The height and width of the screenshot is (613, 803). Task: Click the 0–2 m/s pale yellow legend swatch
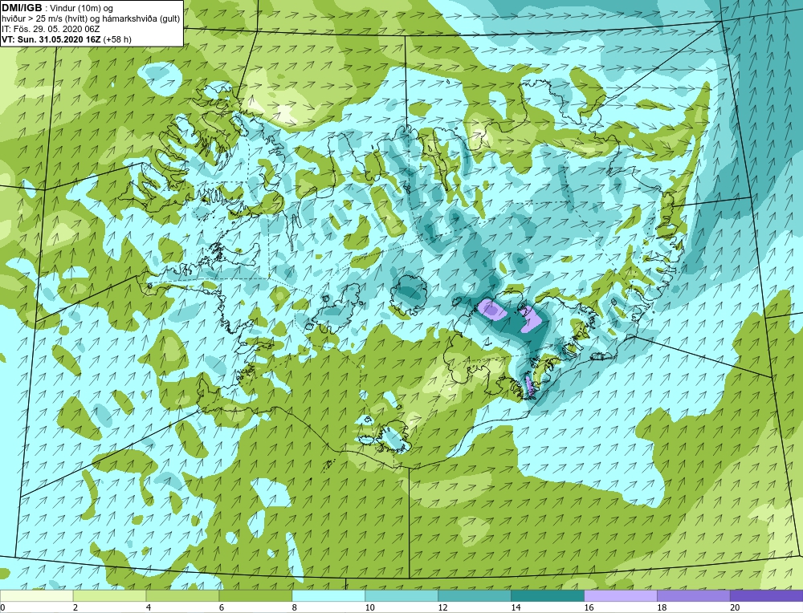[37, 596]
